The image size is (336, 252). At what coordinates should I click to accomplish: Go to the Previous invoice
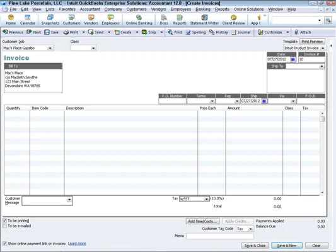13,32
